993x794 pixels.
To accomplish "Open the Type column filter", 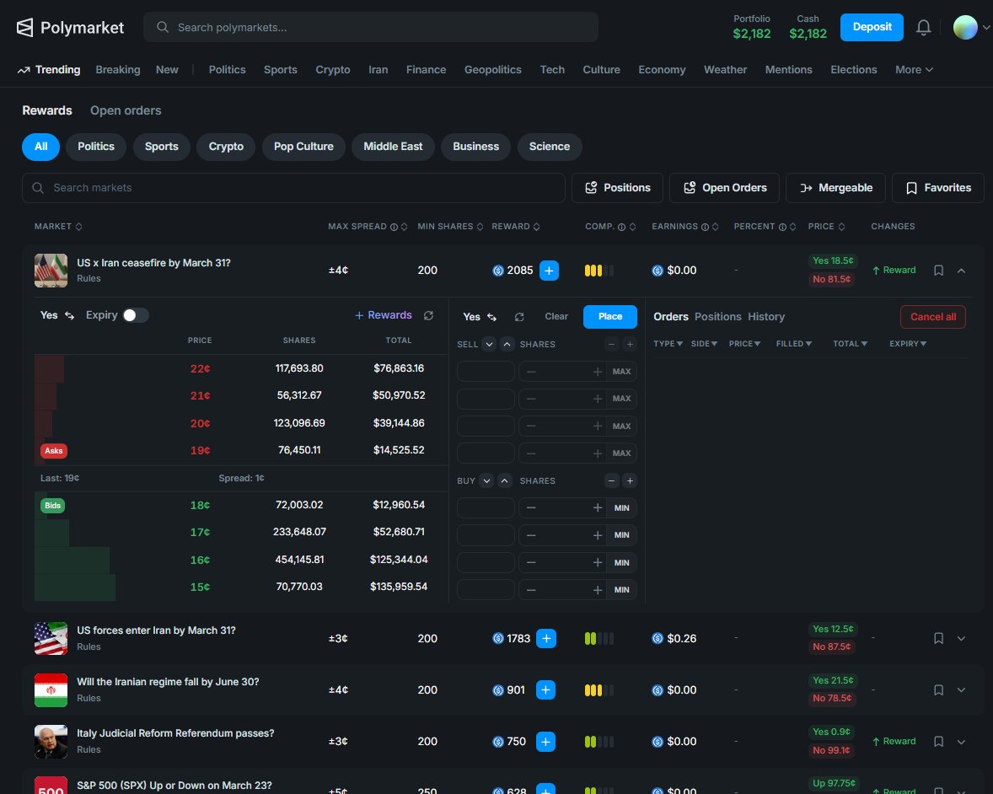I will [x=668, y=344].
